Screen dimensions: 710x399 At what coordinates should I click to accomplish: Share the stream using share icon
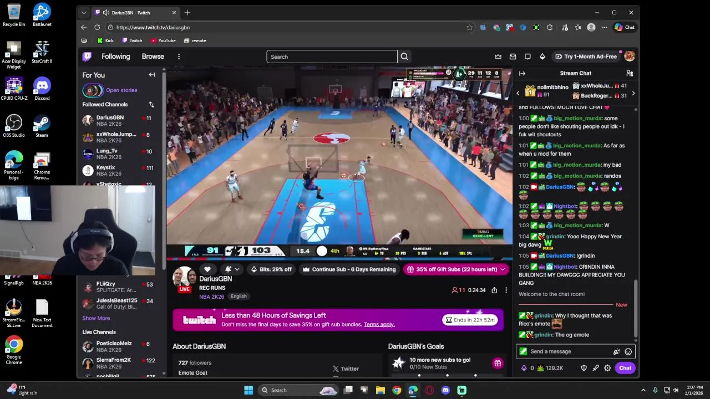pyautogui.click(x=494, y=290)
